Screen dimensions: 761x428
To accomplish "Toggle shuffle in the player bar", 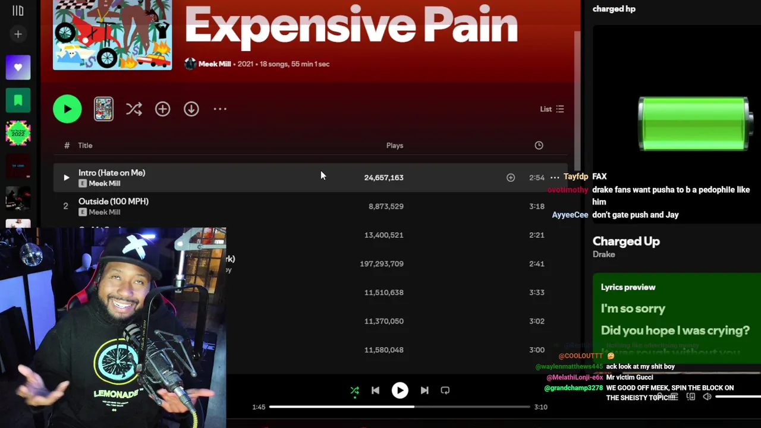I will (x=354, y=391).
